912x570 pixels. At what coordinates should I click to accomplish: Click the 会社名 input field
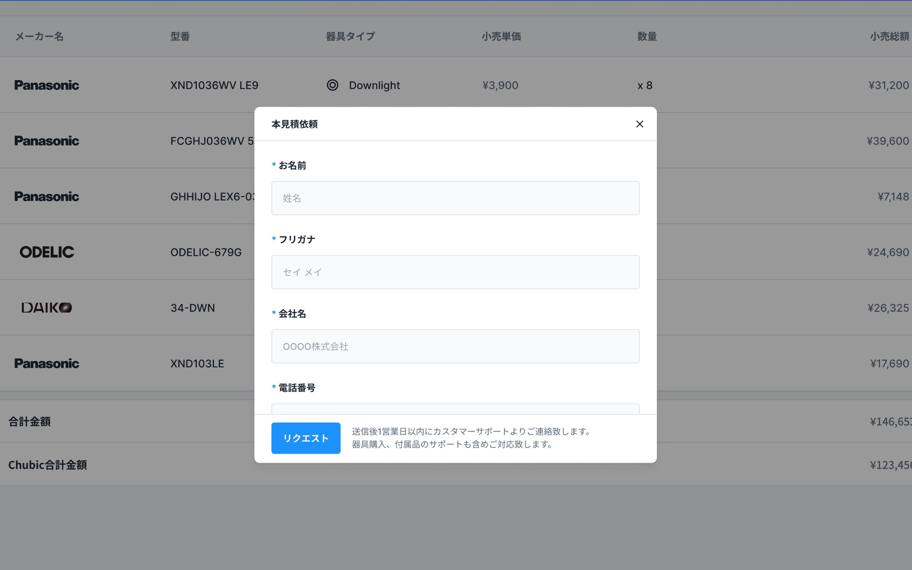tap(455, 346)
